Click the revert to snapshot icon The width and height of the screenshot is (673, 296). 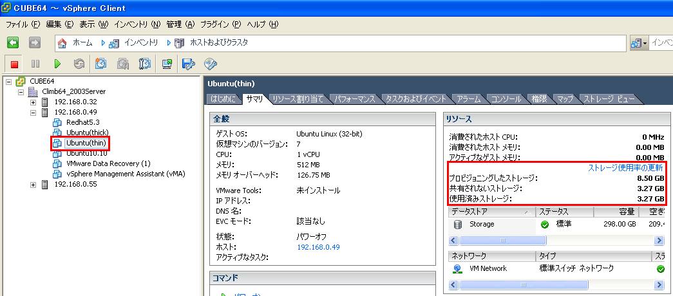tap(123, 64)
